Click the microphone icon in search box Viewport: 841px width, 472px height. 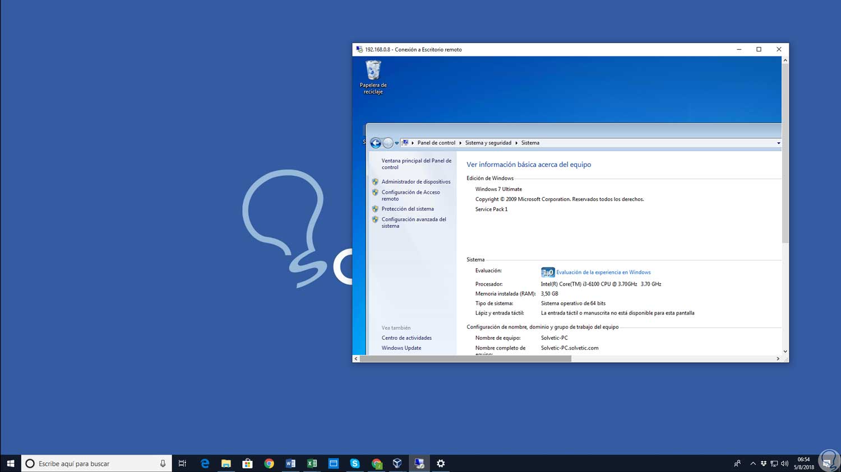click(x=163, y=464)
